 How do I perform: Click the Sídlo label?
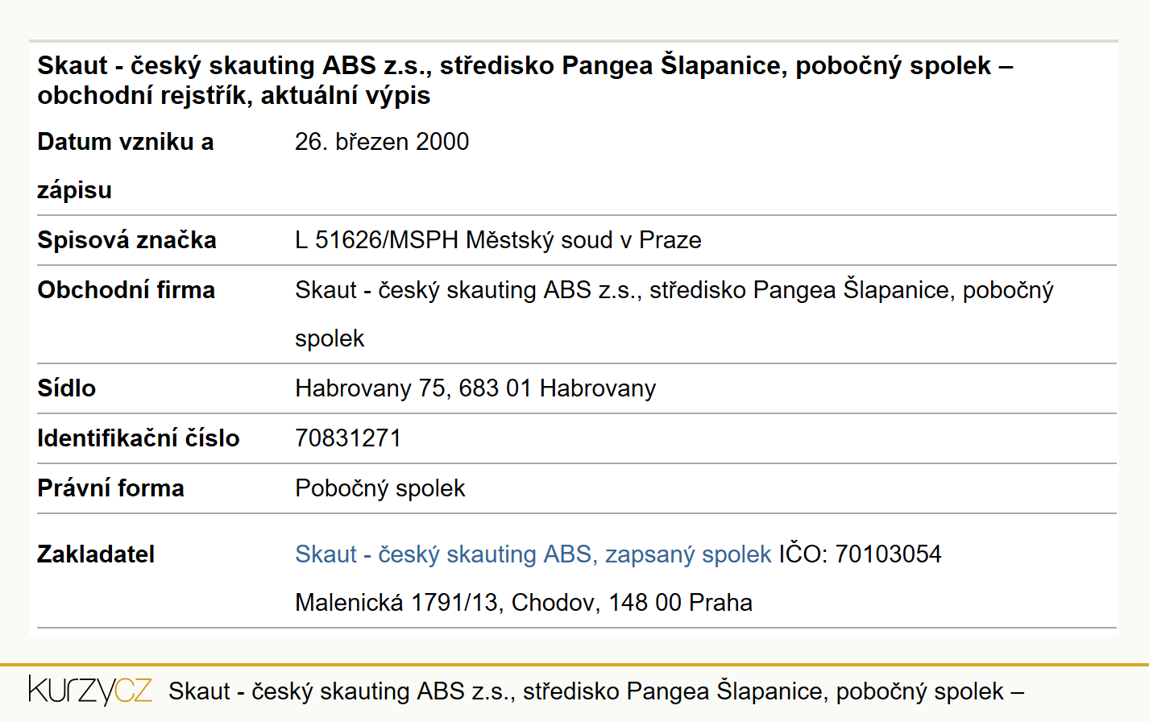point(66,388)
